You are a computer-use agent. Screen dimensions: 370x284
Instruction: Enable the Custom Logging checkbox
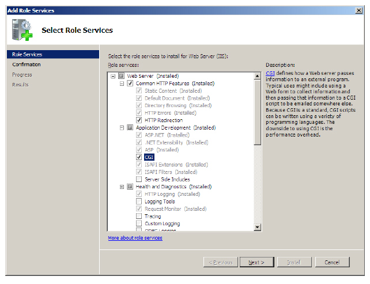[139, 224]
